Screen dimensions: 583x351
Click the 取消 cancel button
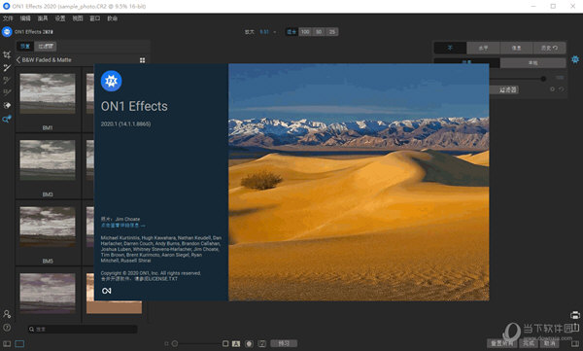click(550, 343)
